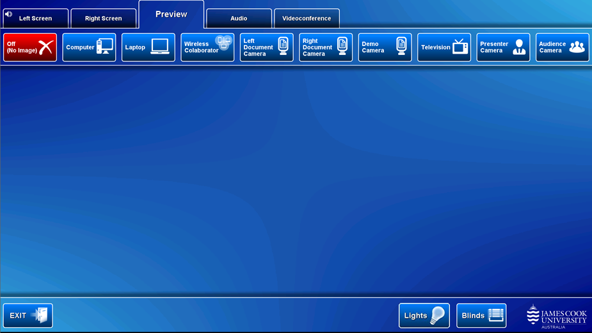
Task: Open the Preview tab
Action: pyautogui.click(x=172, y=14)
